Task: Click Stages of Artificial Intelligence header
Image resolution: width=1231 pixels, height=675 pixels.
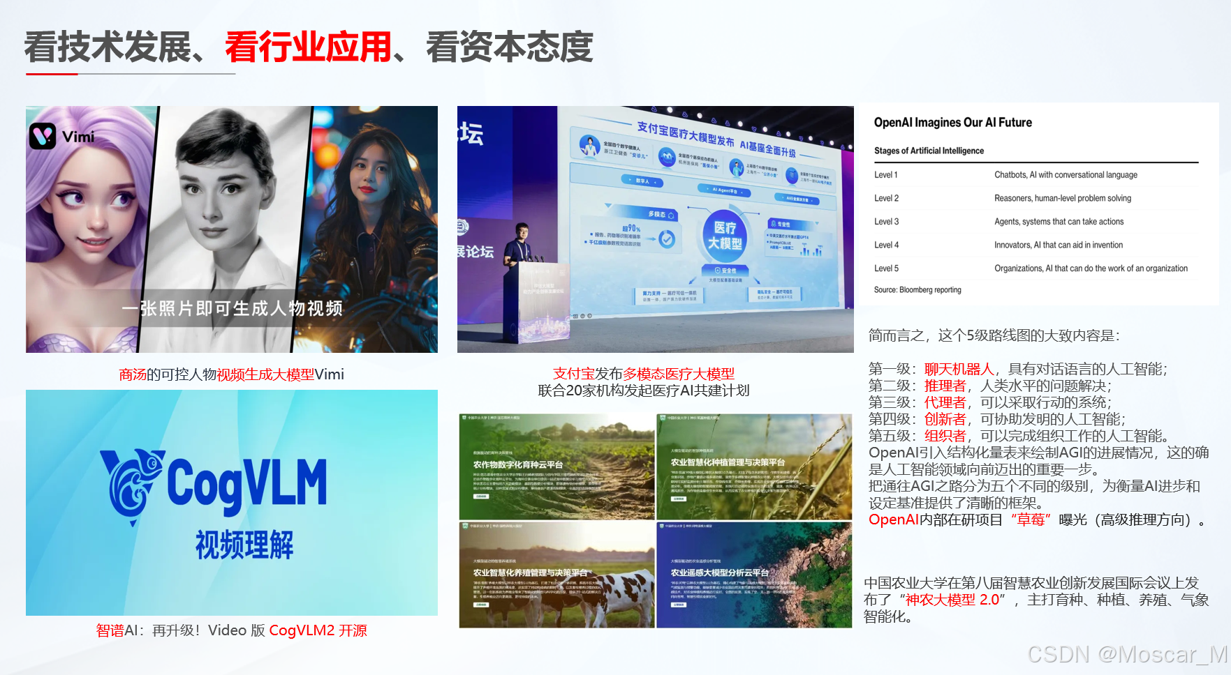Action: (x=929, y=151)
